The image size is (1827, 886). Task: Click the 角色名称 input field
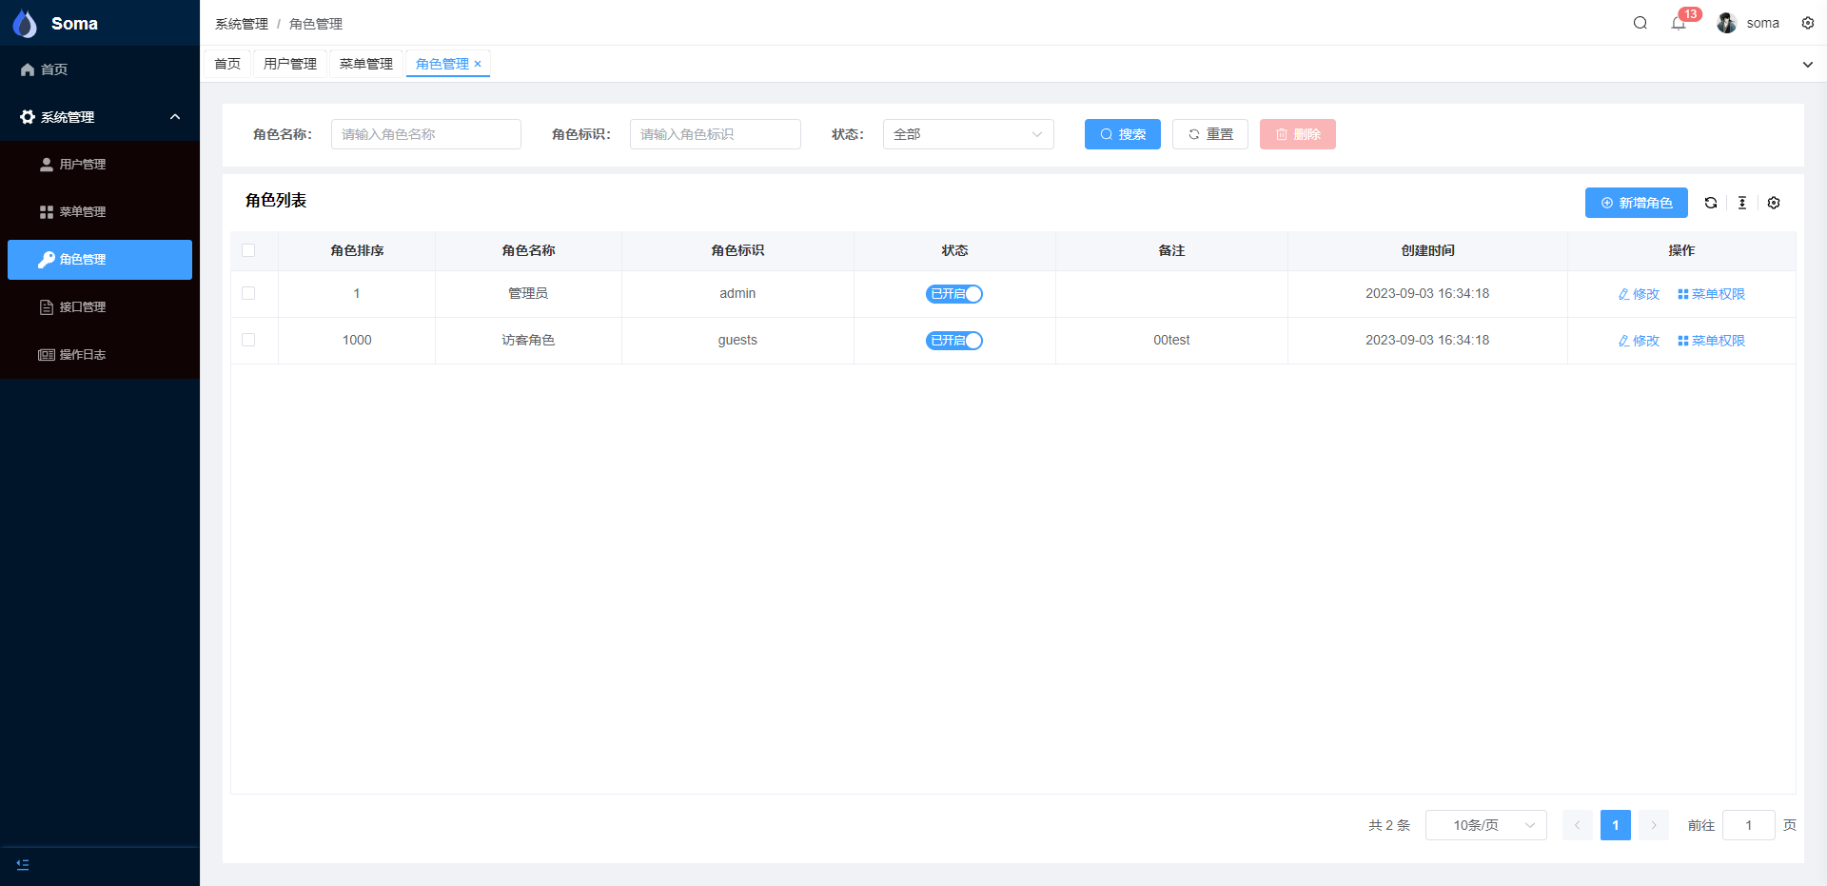point(425,134)
